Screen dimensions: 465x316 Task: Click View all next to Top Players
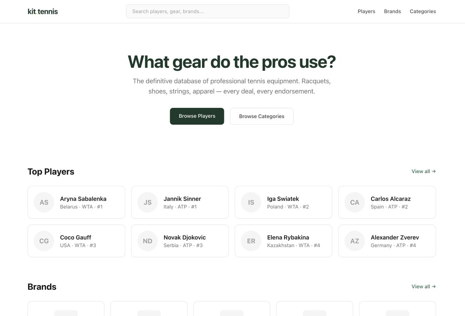coord(424,171)
